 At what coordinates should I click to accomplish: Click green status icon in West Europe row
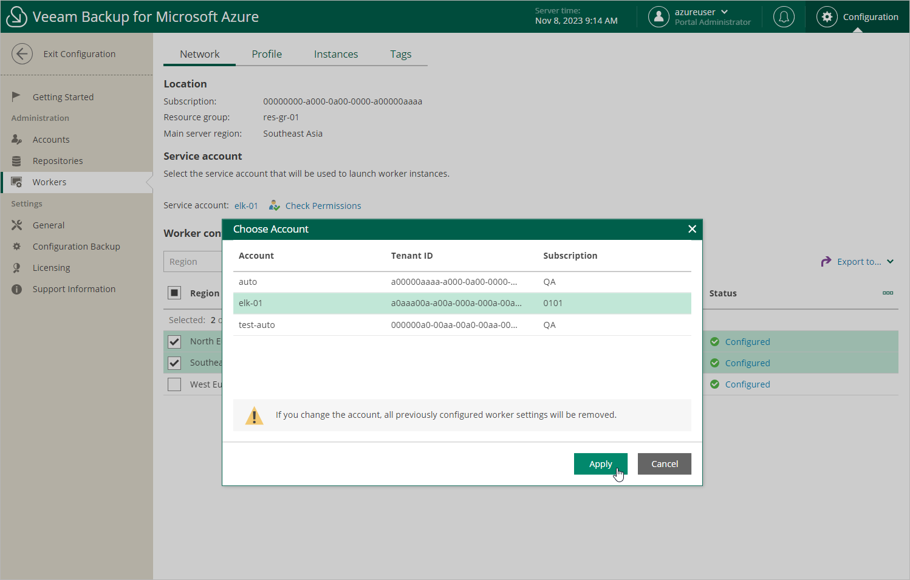(715, 384)
